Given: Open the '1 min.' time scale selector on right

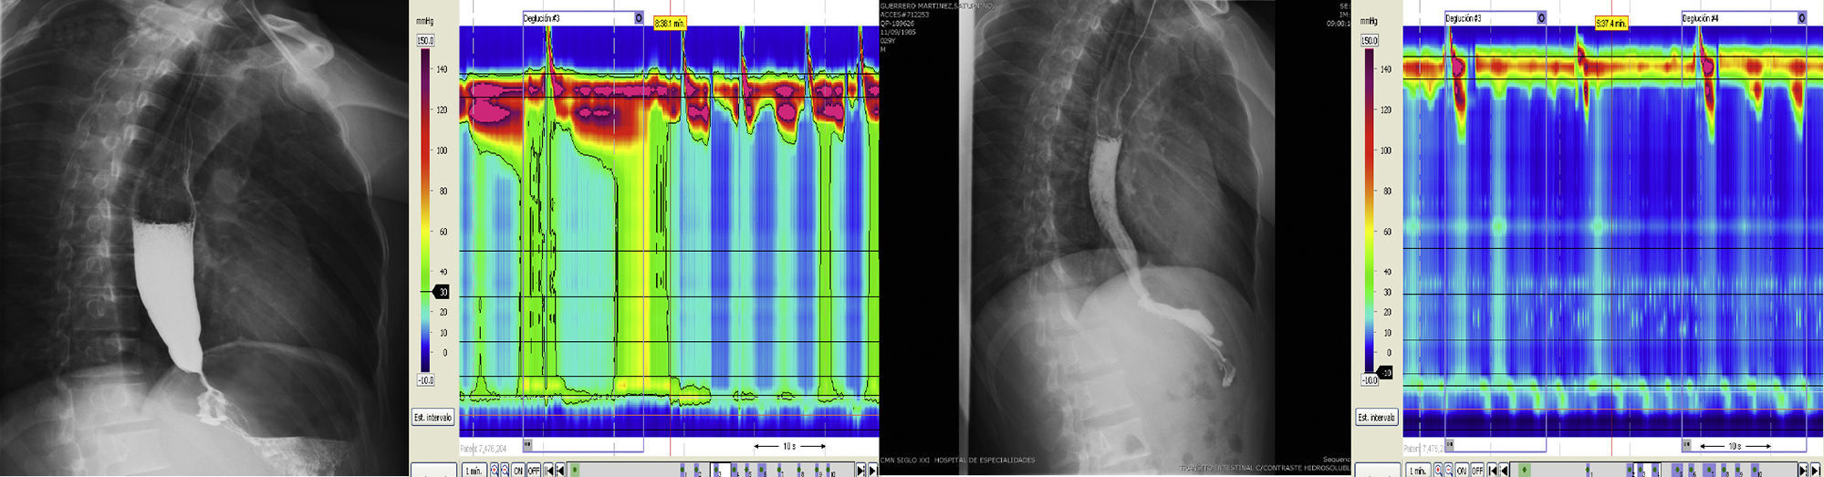Looking at the screenshot, I should (x=1417, y=471).
